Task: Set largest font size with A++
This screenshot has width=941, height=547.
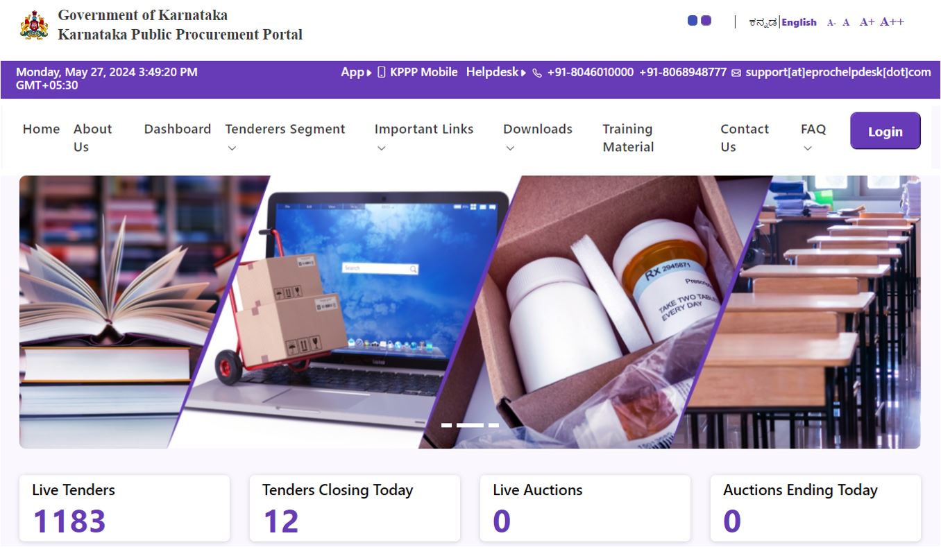Action: pyautogui.click(x=892, y=22)
